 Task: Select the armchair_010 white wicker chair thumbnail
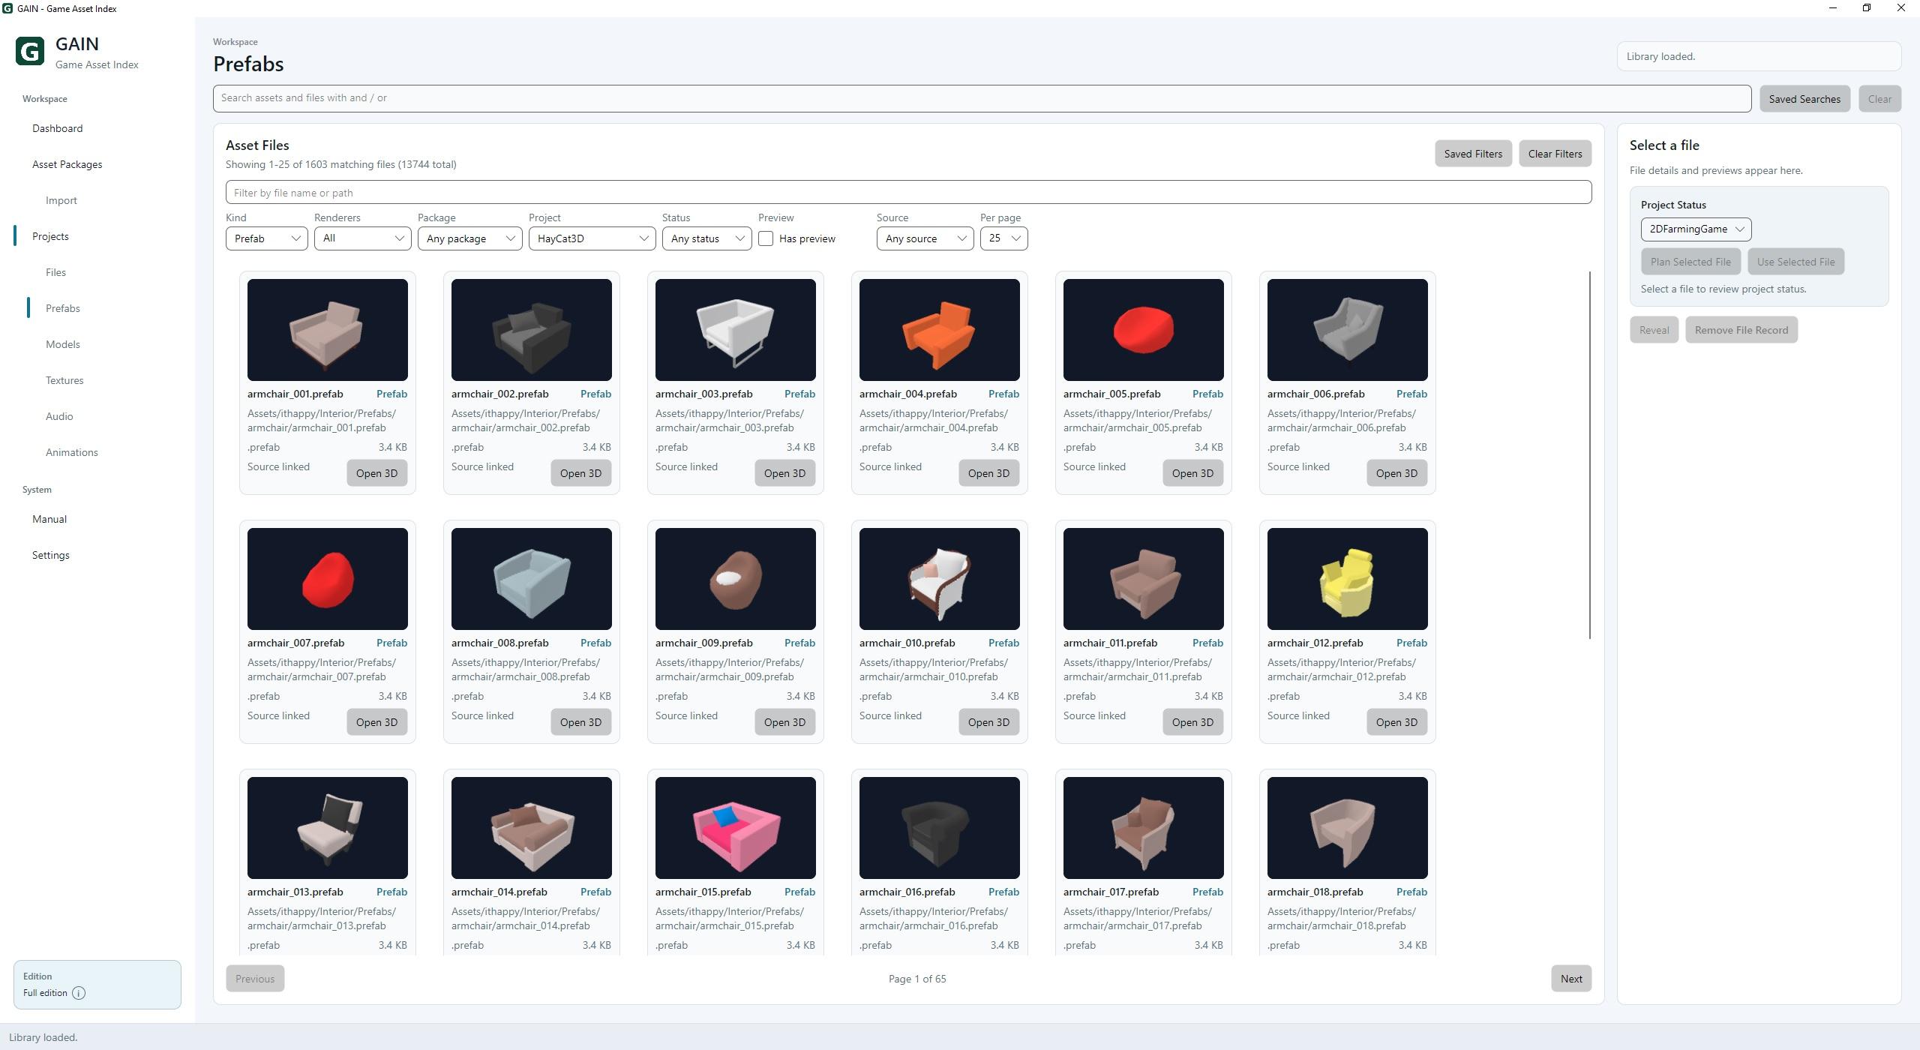click(940, 579)
